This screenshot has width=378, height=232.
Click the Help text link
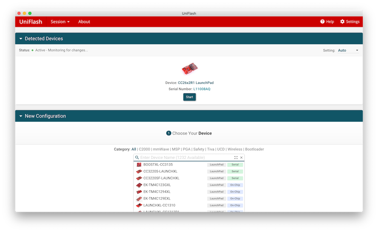coord(330,22)
